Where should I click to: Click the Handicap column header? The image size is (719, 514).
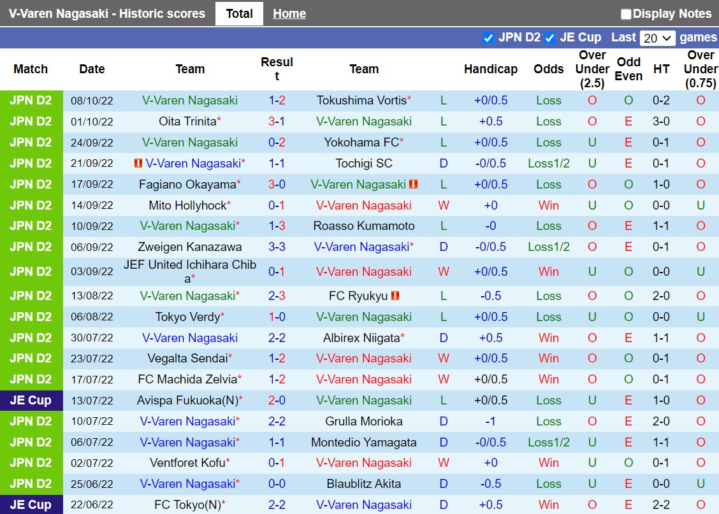pos(491,69)
